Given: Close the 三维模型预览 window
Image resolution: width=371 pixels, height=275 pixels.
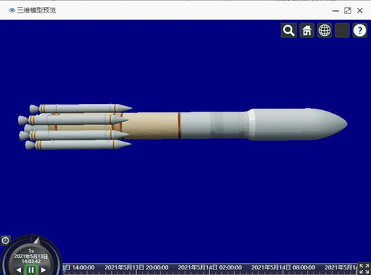Looking at the screenshot, I should click(x=360, y=11).
